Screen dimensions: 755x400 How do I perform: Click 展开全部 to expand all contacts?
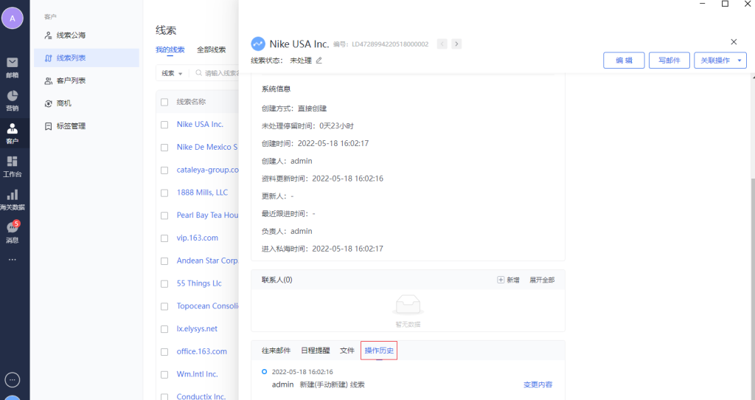click(x=541, y=280)
